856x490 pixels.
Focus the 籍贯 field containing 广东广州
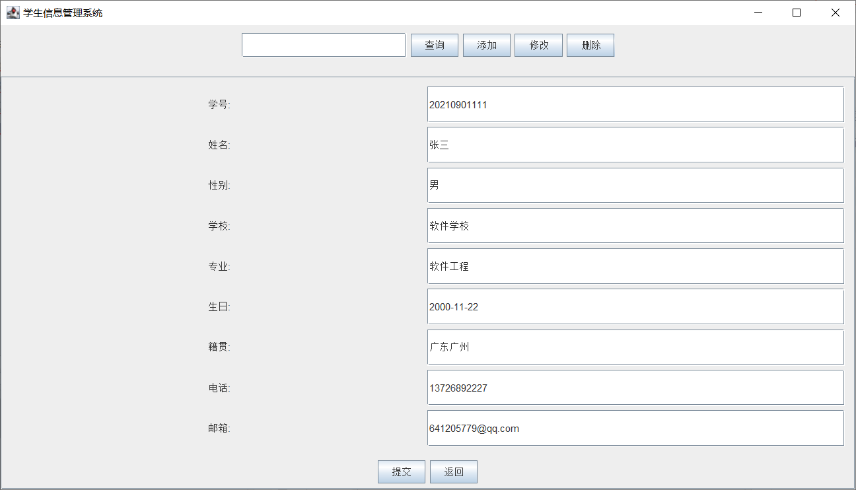635,347
